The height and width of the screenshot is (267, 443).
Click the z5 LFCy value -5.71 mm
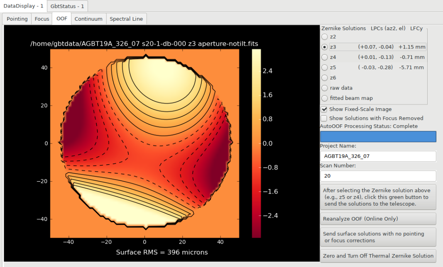pyautogui.click(x=411, y=68)
